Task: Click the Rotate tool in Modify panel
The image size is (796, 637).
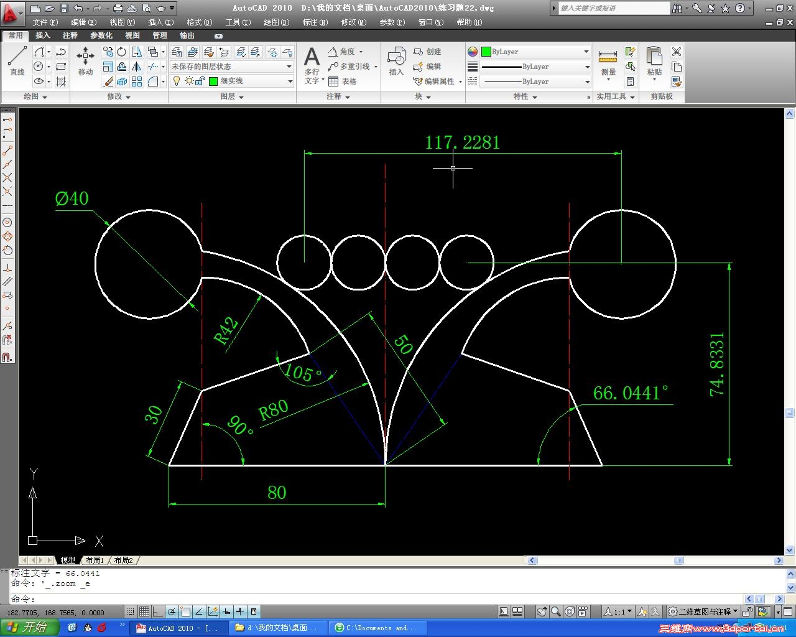Action: click(x=122, y=52)
